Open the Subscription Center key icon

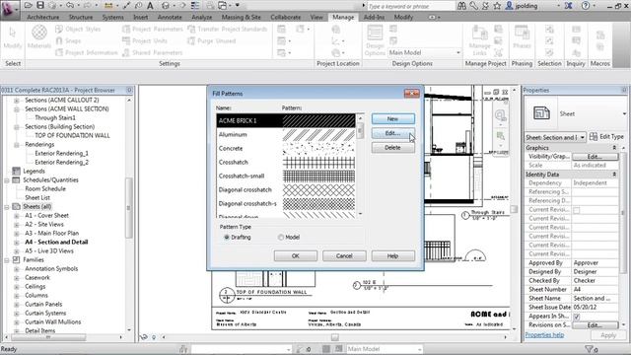(x=474, y=6)
